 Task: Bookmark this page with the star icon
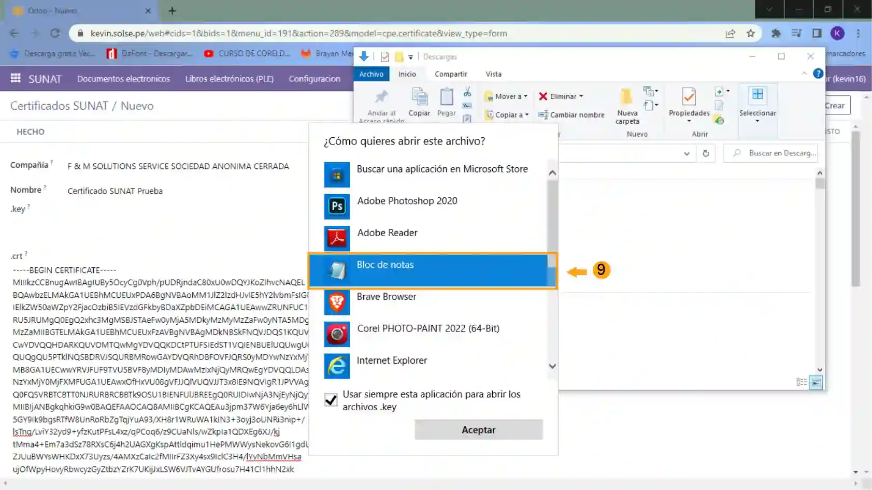pos(750,33)
